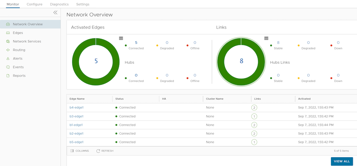Click the Refresh icon below the table
The image size is (357, 166).
[x=98, y=151]
